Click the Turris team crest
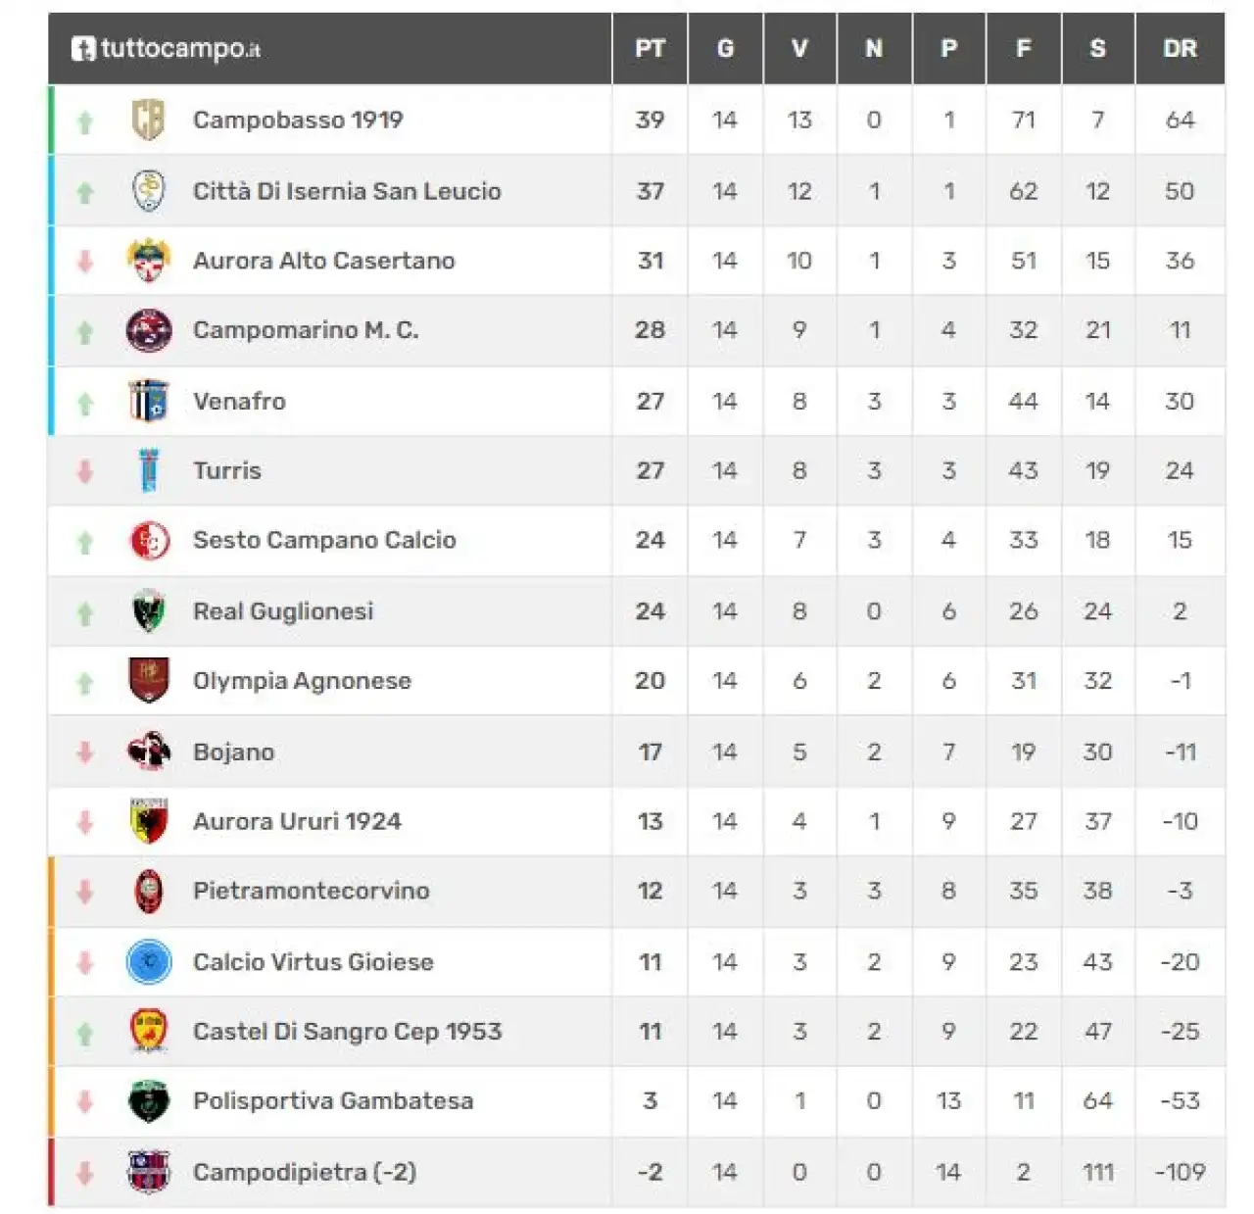Viewport: 1254px width, 1214px height. pyautogui.click(x=149, y=470)
